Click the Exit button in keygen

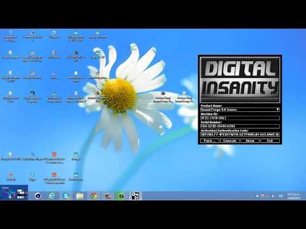270,141
